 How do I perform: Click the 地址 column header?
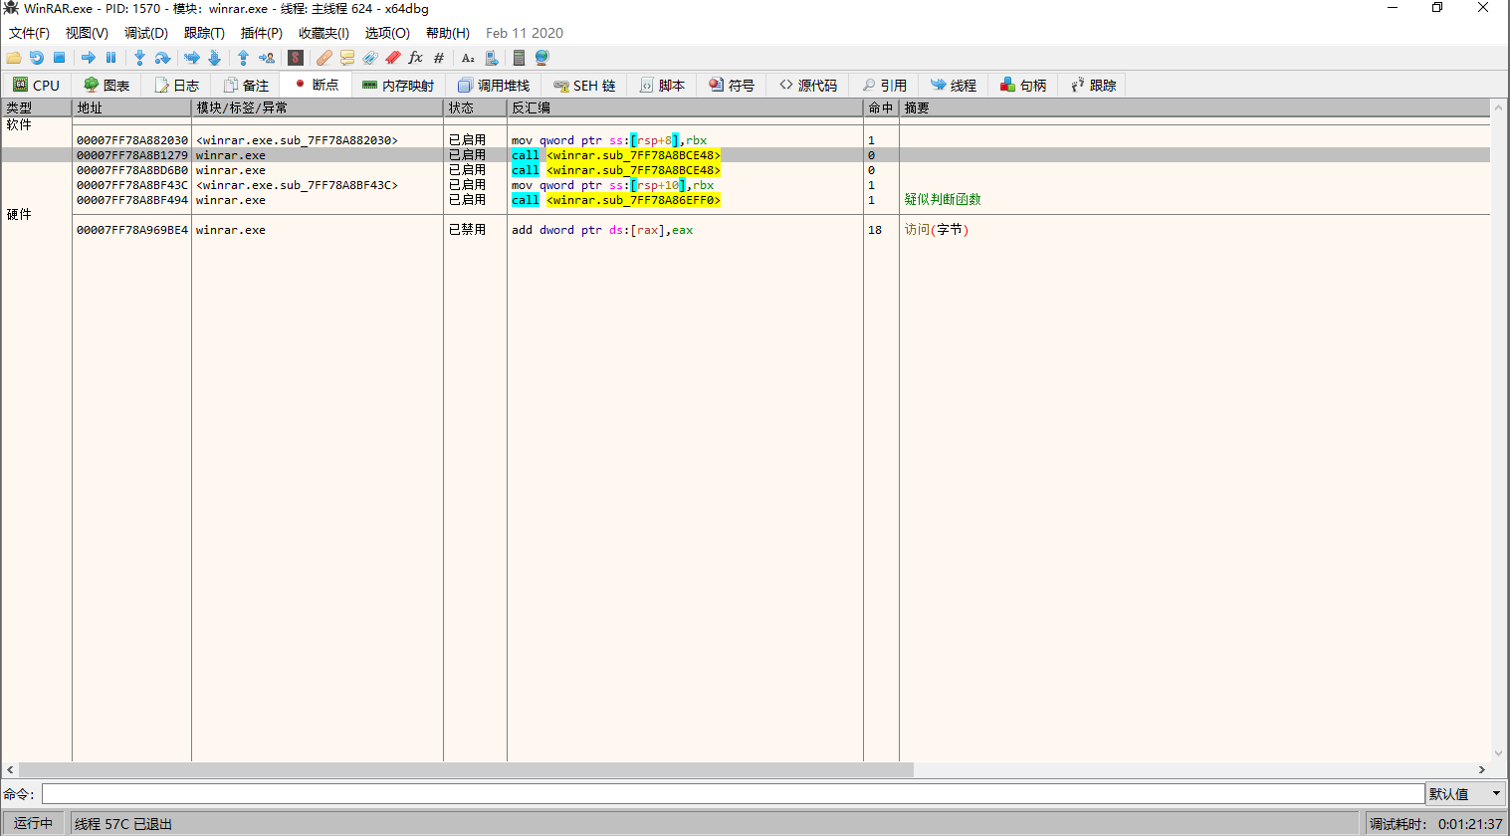pyautogui.click(x=130, y=107)
